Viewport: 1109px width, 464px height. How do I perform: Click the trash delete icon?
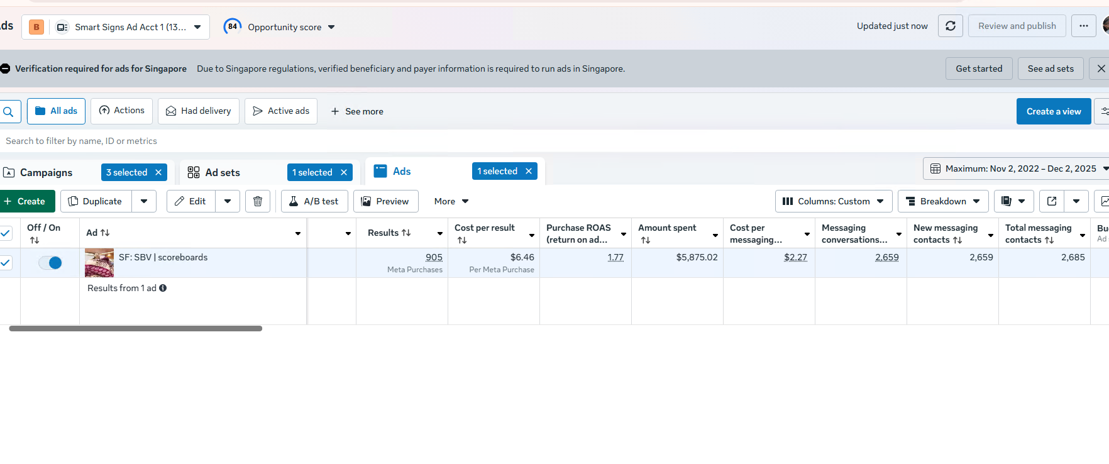click(258, 201)
